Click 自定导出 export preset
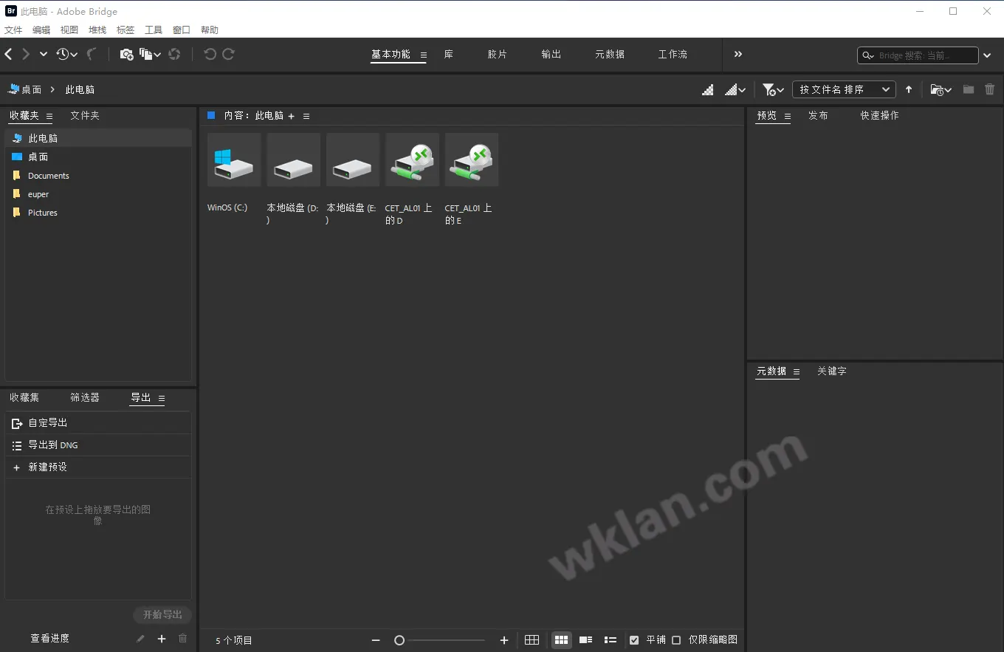 [x=98, y=423]
